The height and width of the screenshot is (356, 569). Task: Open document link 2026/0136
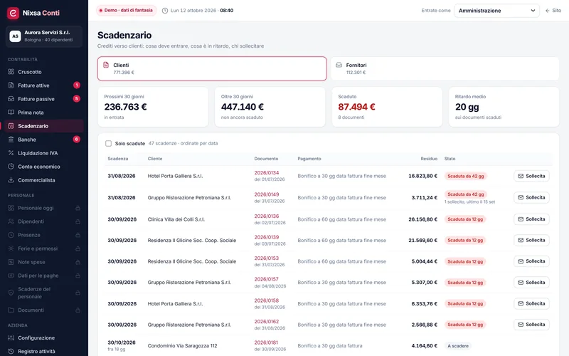pyautogui.click(x=266, y=216)
